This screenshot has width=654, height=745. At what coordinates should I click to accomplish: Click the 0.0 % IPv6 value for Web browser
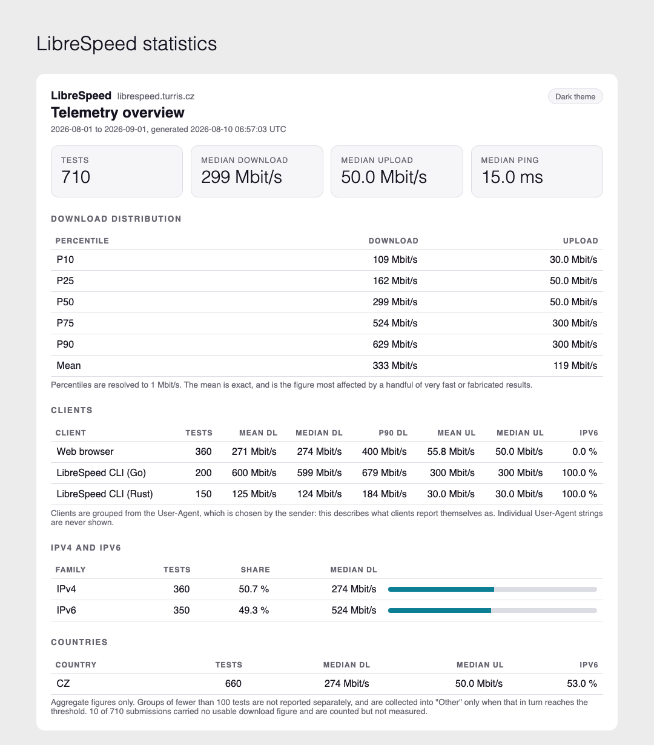click(585, 452)
